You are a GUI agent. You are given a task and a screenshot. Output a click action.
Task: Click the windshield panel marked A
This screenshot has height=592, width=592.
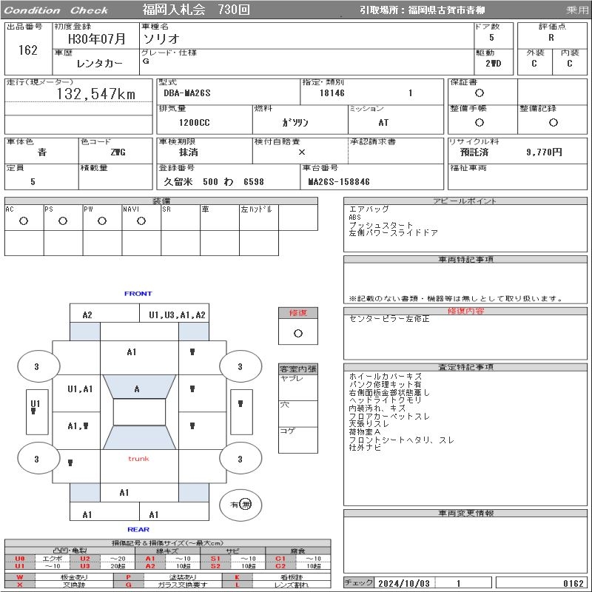point(137,388)
